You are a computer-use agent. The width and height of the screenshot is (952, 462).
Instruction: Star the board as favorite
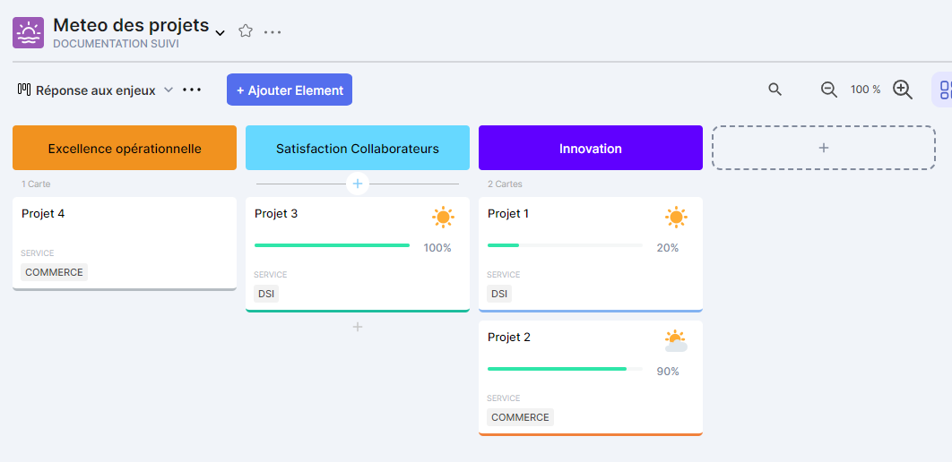pyautogui.click(x=246, y=31)
